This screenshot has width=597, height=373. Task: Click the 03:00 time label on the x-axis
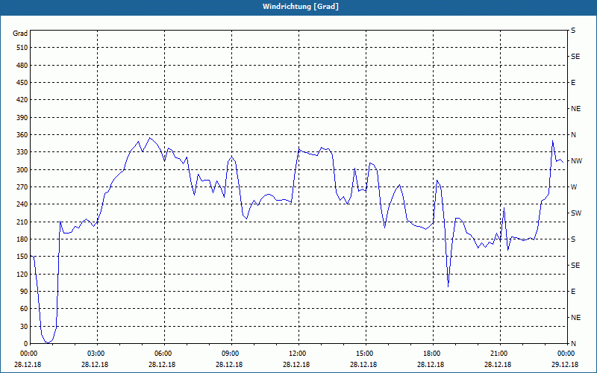coord(98,354)
